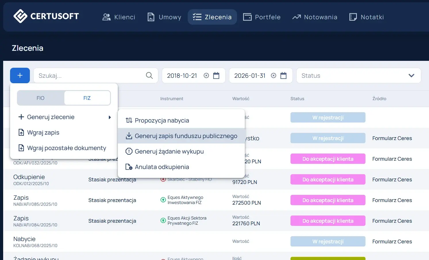The height and width of the screenshot is (260, 429).
Task: Select Propozycja nabycia menu entry
Action: click(x=162, y=121)
